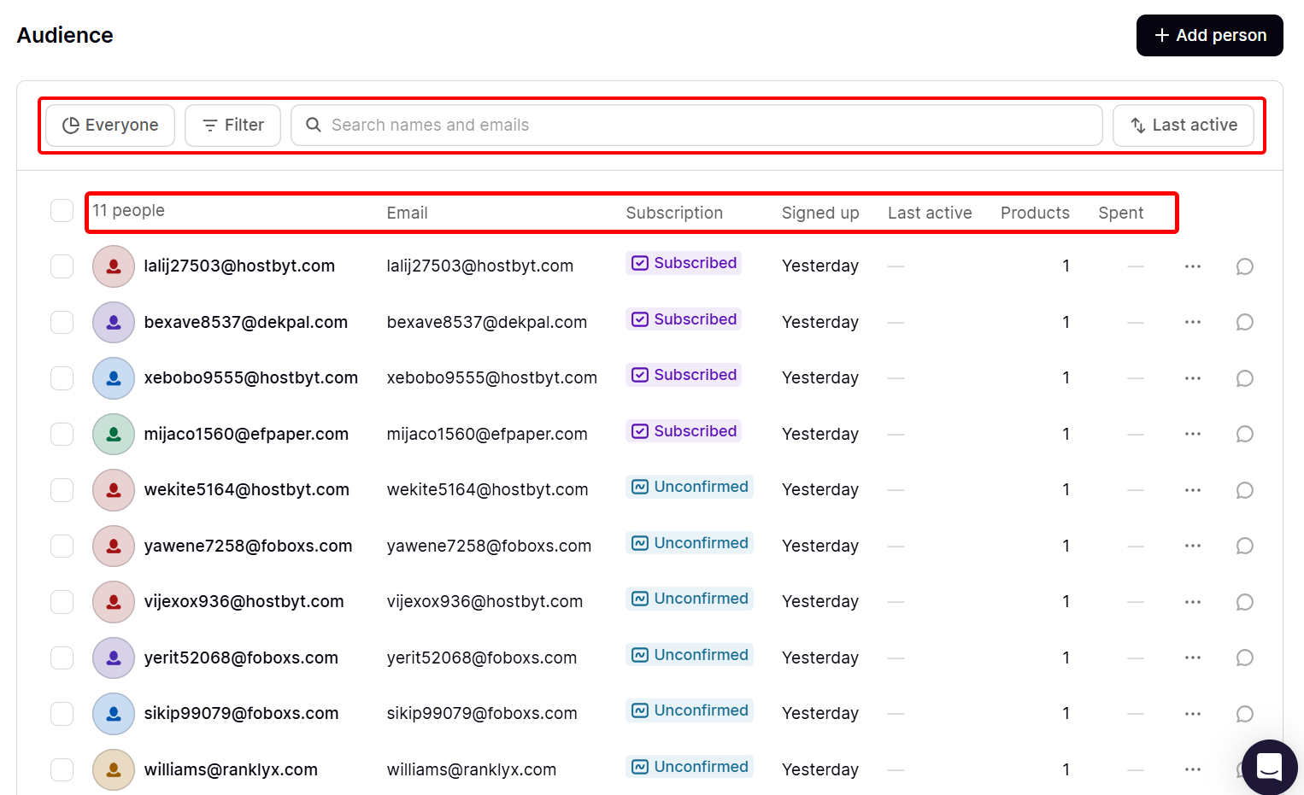Open the Everyone segment dropdown

click(110, 126)
